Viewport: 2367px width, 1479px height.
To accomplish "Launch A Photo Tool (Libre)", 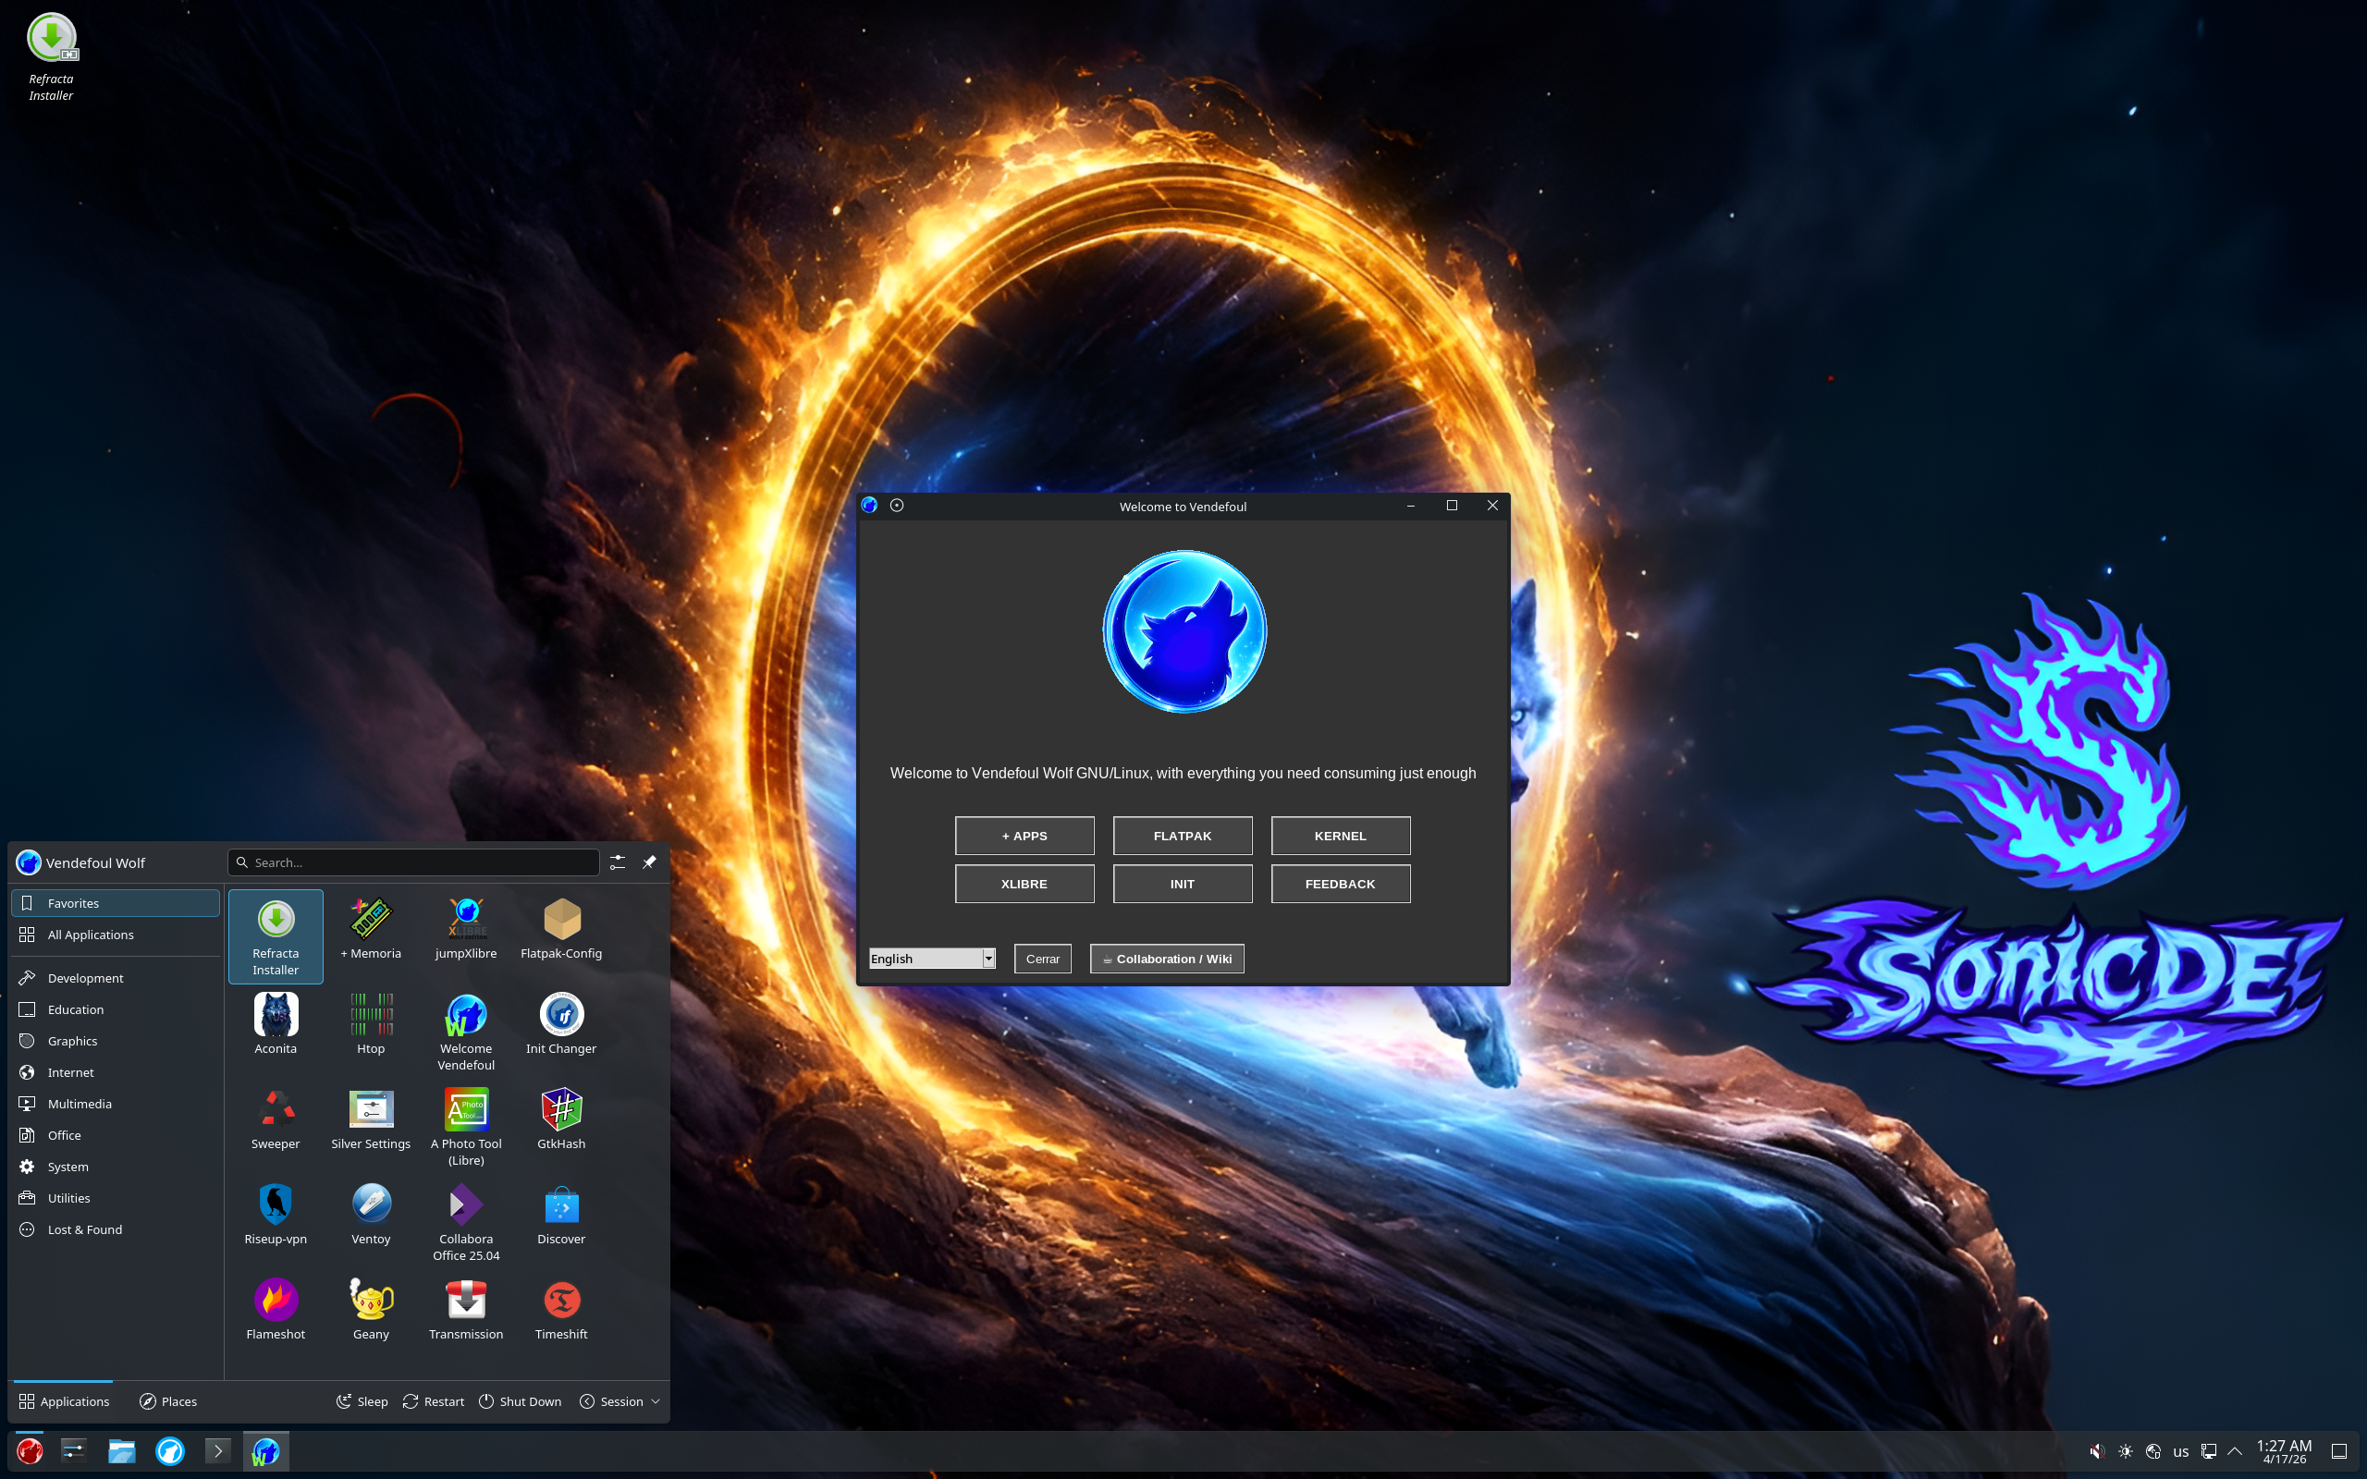I will 466,1127.
